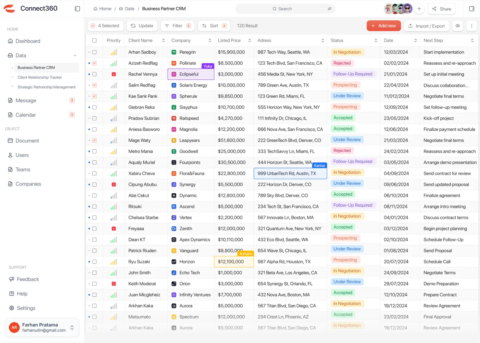Click the Import / Export button
The height and width of the screenshot is (343, 480).
426,26
